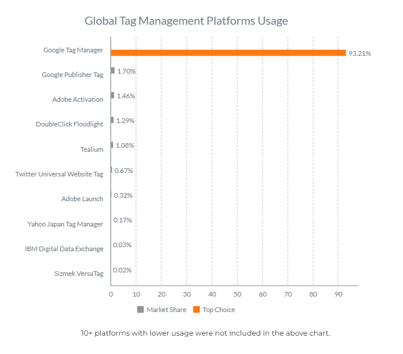Image resolution: width=403 pixels, height=354 pixels.
Task: Click the 'Top Choice' legend label
Action: [219, 310]
